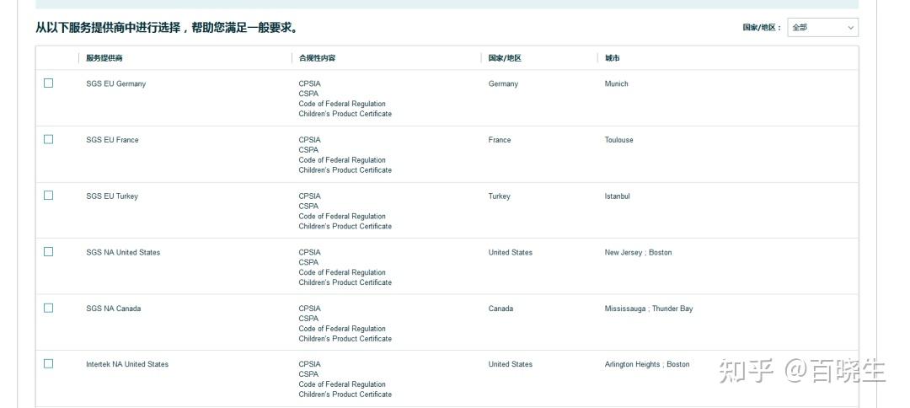910x408 pixels.
Task: Enable the SGS NA Canada checkbox
Action: click(x=48, y=308)
